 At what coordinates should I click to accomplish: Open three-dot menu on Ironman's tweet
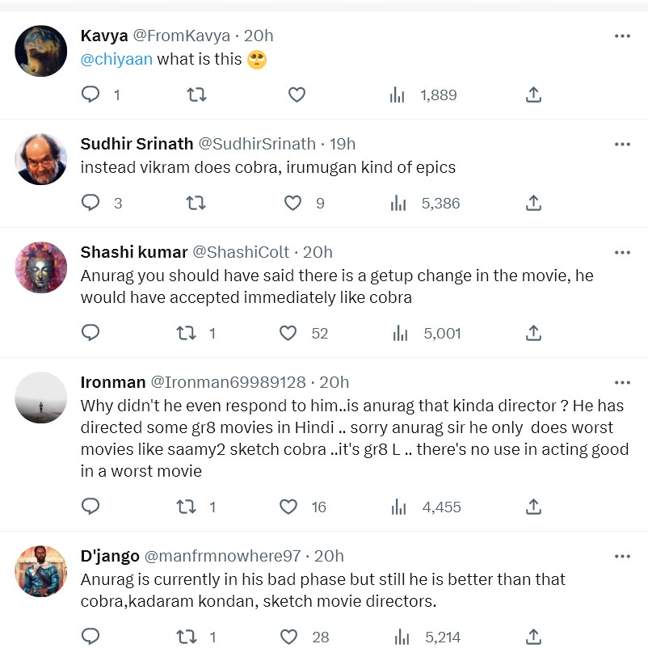[x=622, y=382]
